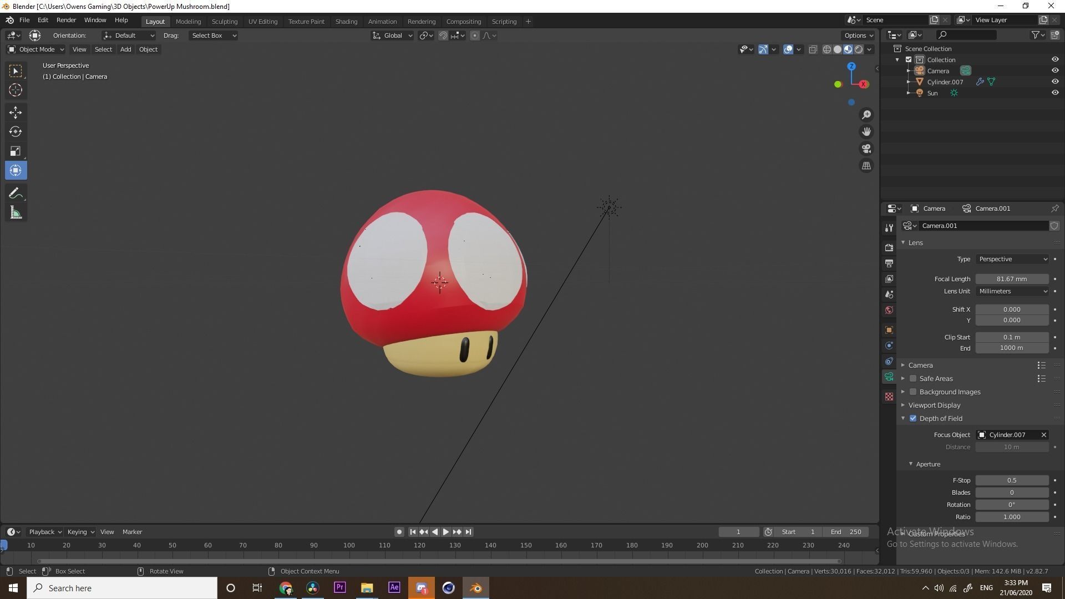This screenshot has width=1065, height=599.
Task: Open Global transform orientation dropdown
Action: [392, 35]
